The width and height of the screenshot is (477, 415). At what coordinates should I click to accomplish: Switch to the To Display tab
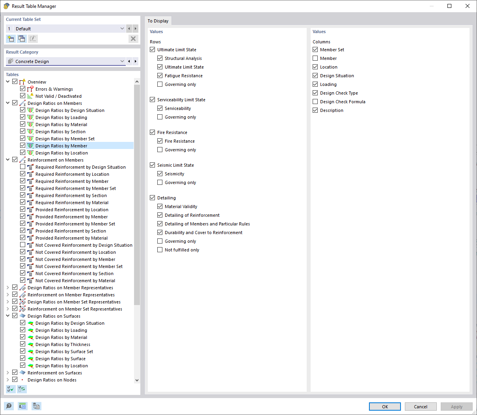tap(158, 21)
